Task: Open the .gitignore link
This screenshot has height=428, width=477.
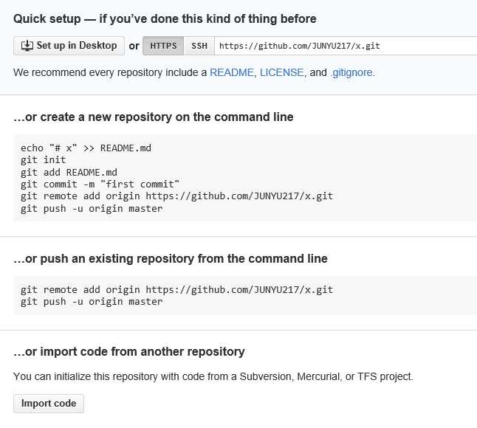Action: coord(351,72)
